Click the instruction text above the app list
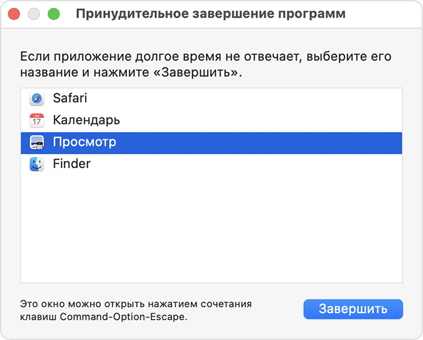This screenshot has height=340, width=423. [x=205, y=64]
